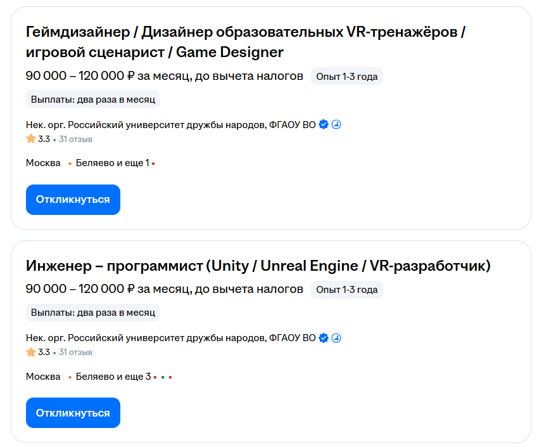Click the Выплаты два раза в месяц tag

pyautogui.click(x=92, y=99)
